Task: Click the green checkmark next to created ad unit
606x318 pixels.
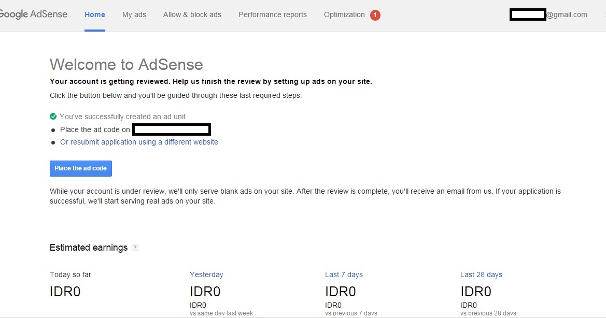Action: click(x=53, y=116)
